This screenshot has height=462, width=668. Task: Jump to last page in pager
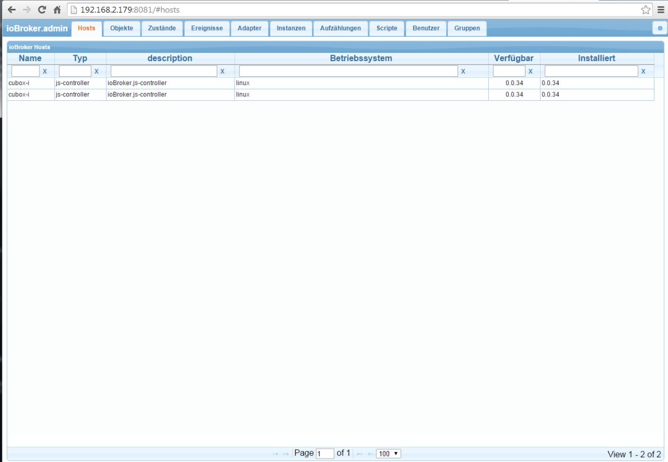point(370,454)
